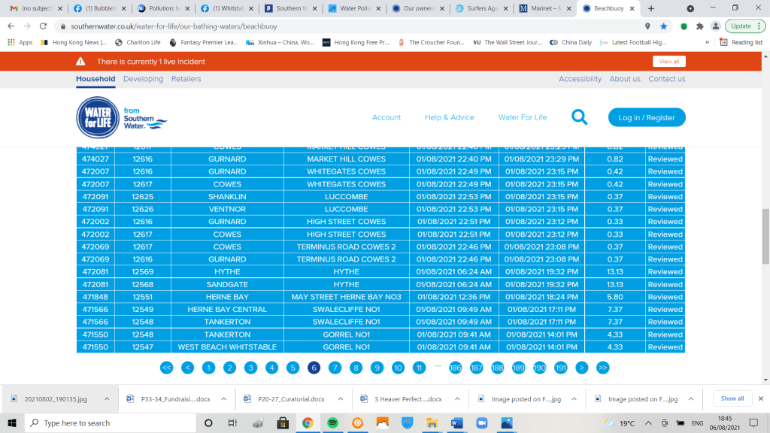The width and height of the screenshot is (770, 433).
Task: Bookmark this page with the star icon
Action: pos(663,26)
